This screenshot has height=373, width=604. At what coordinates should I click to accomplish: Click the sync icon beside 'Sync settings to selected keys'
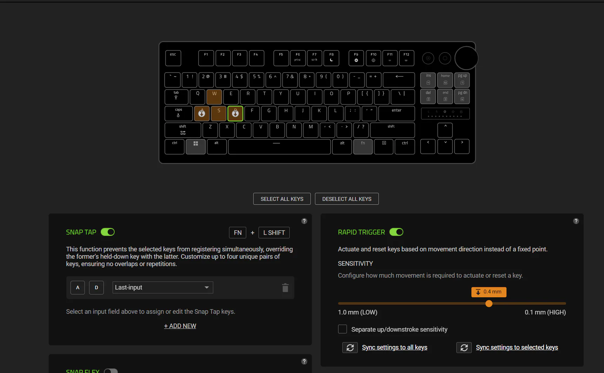[464, 347]
